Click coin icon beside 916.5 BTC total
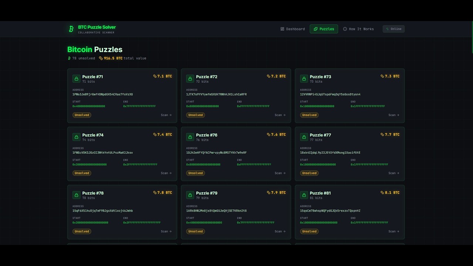This screenshot has height=266, width=473. 101,58
